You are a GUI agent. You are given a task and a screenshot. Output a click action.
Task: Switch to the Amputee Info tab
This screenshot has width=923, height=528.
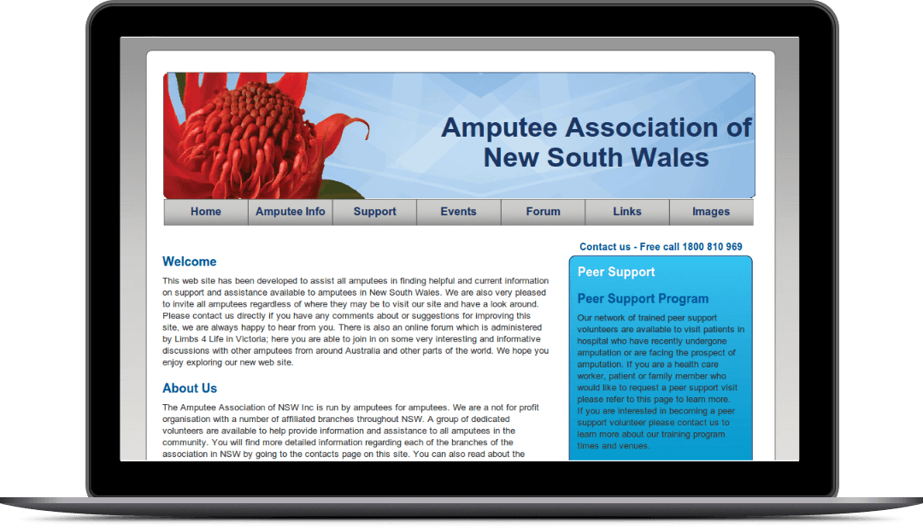[290, 211]
